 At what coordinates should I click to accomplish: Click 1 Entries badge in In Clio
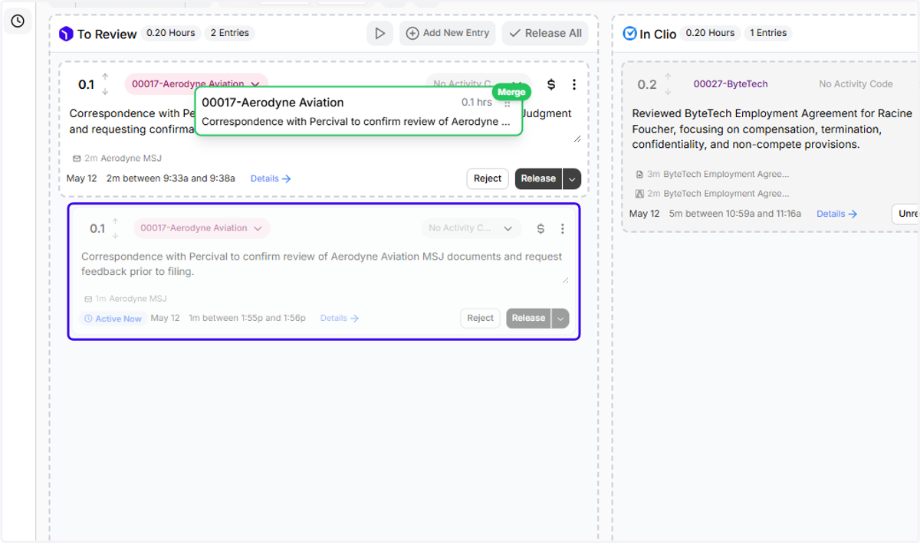[x=768, y=33]
